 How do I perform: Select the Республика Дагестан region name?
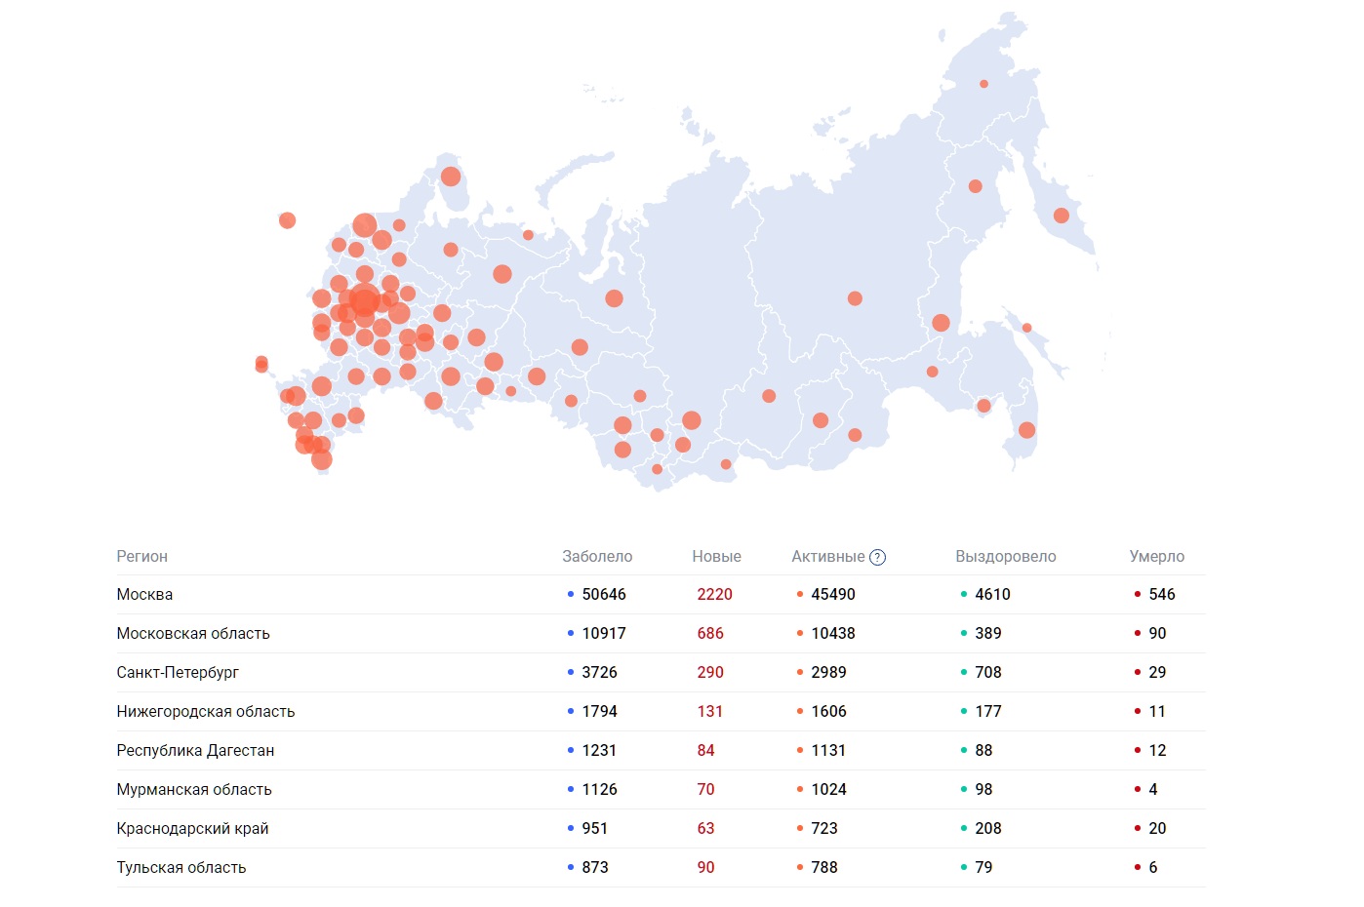pos(195,751)
